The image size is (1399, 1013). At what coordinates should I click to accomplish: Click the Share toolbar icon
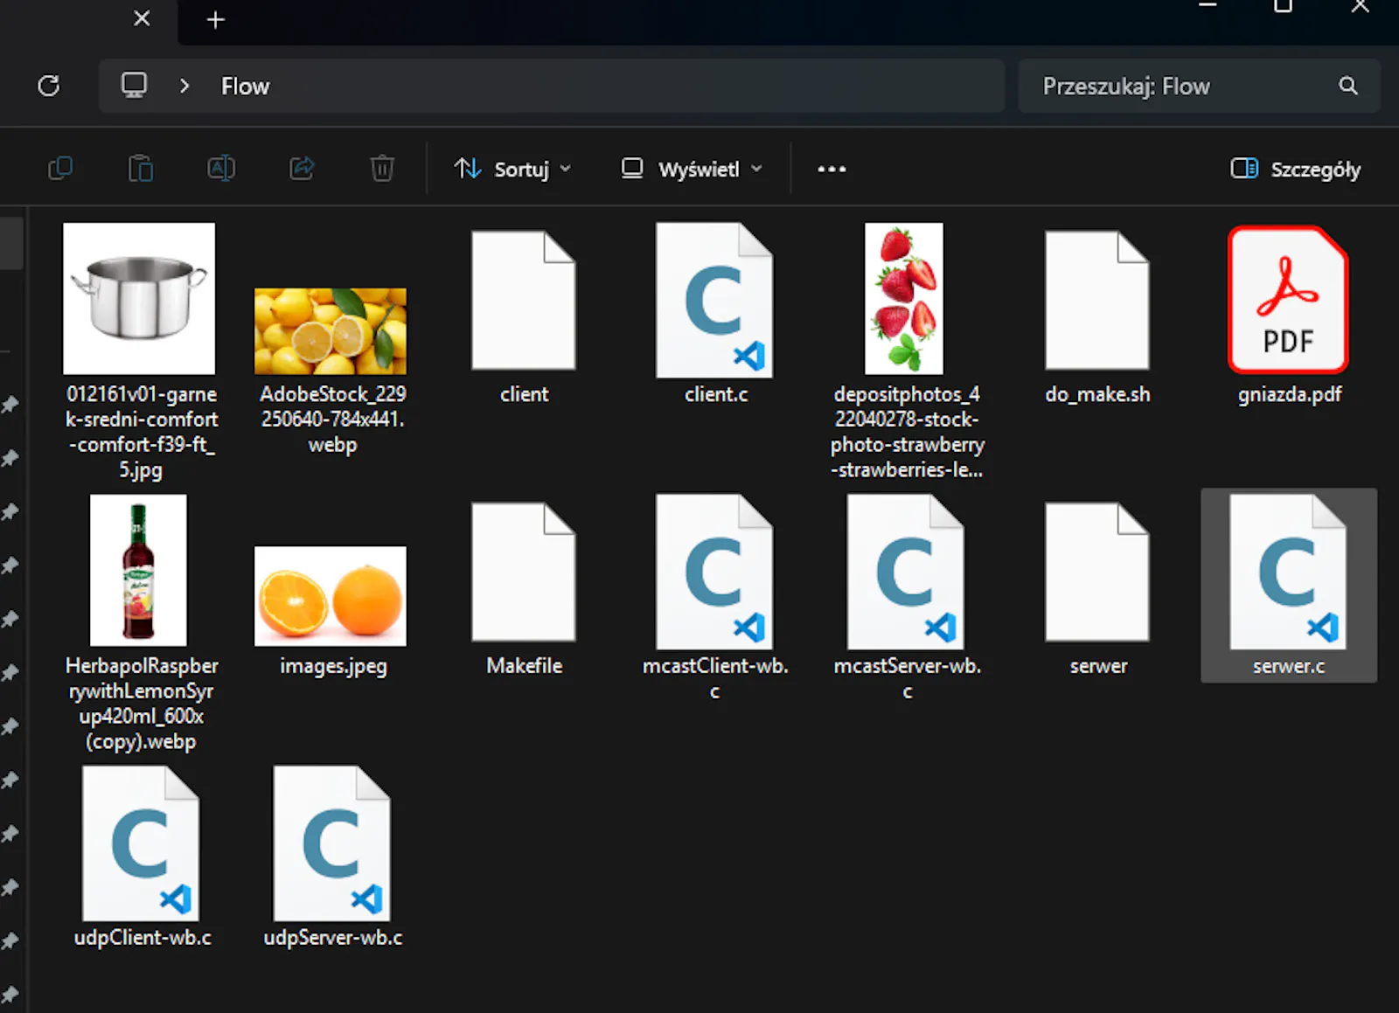pos(302,168)
